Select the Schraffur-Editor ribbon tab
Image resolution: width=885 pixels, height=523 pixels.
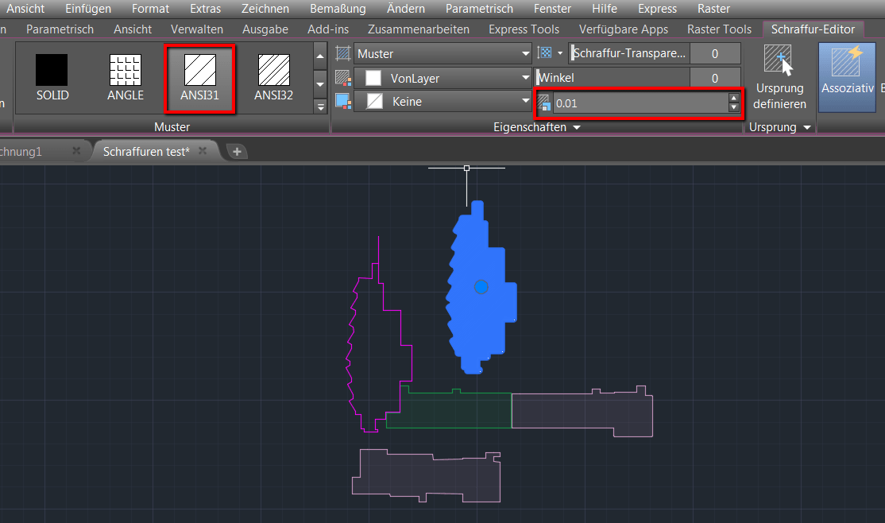coord(813,29)
